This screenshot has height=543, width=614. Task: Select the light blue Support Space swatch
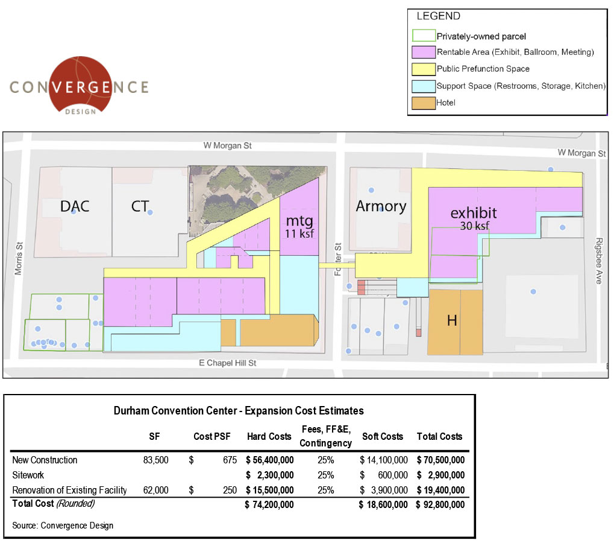424,86
